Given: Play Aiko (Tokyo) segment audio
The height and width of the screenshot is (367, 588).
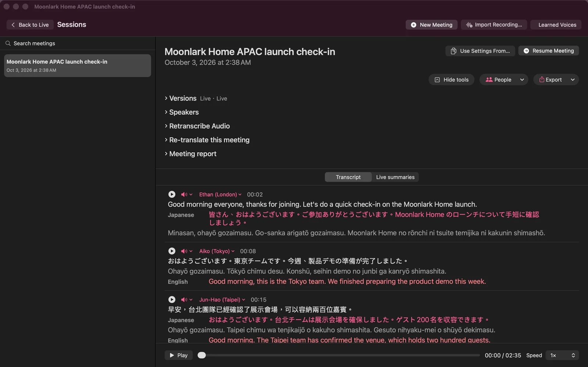Looking at the screenshot, I should coord(172,251).
